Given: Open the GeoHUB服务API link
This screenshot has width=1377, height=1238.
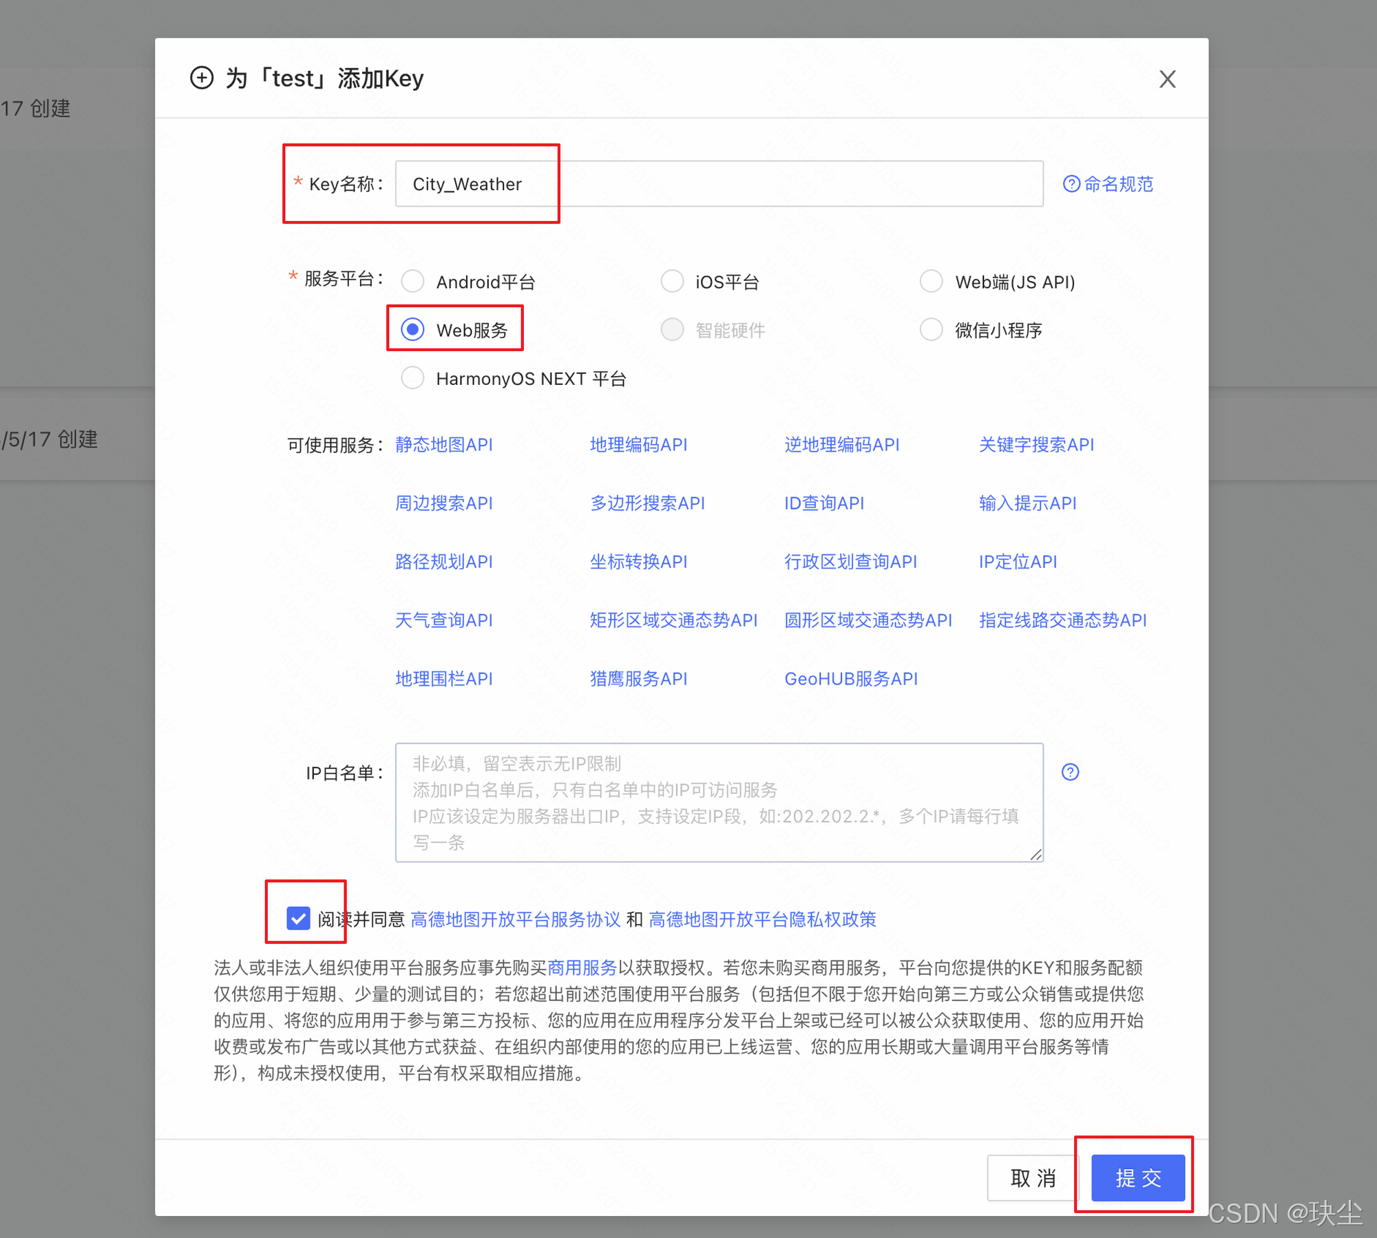Looking at the screenshot, I should 851,679.
